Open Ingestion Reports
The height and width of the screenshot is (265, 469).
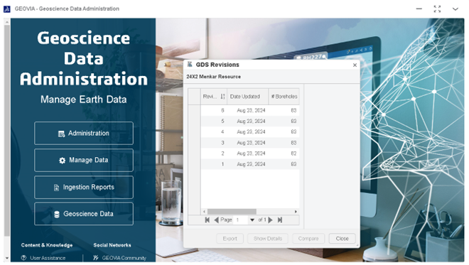pos(84,188)
